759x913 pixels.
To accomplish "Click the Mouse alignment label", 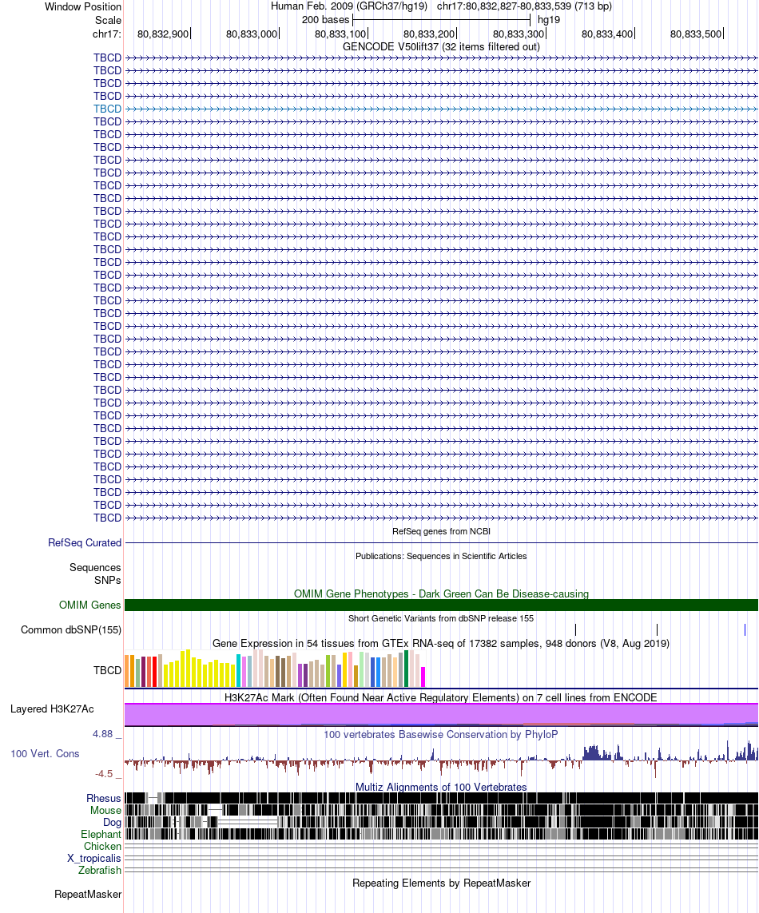I will 105,811.
